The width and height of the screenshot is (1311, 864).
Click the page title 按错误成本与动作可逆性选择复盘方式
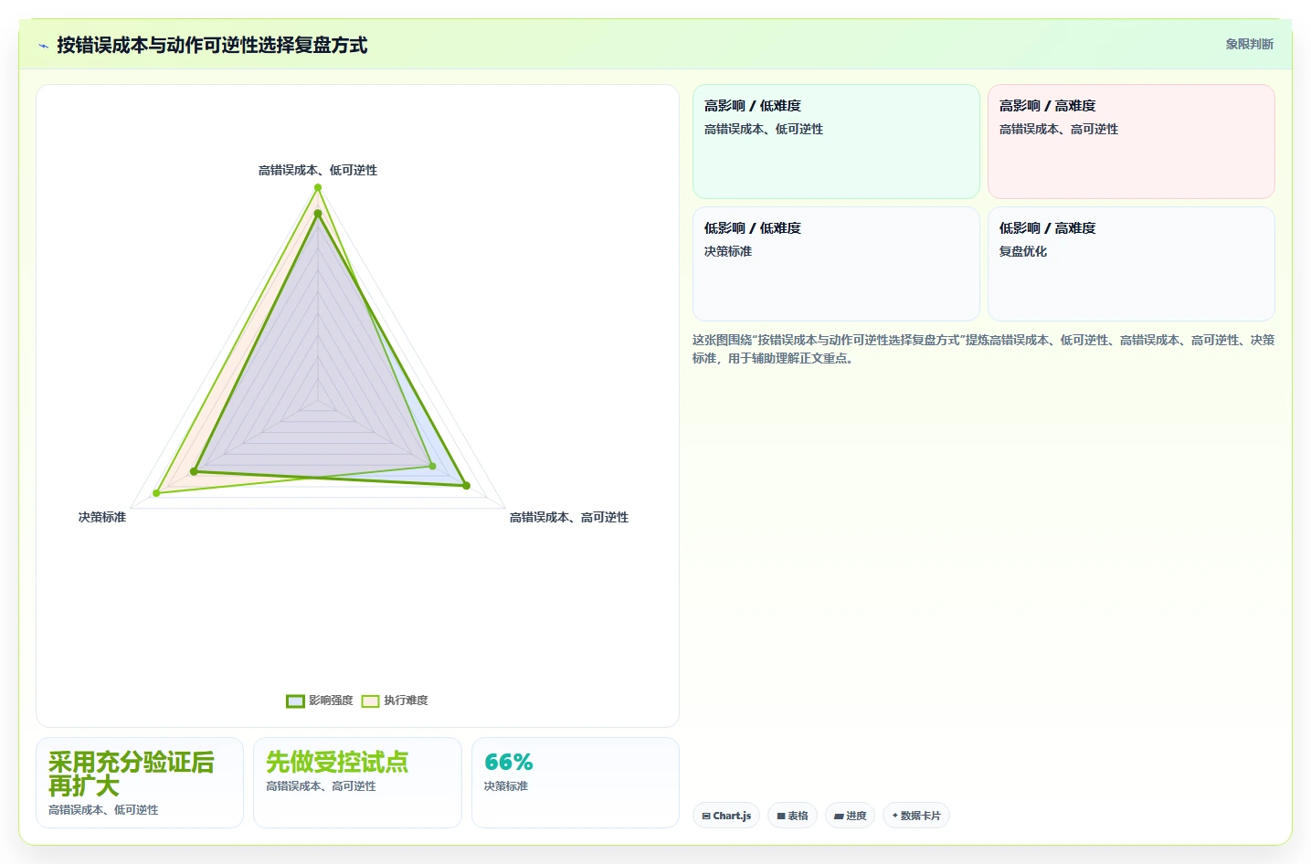pyautogui.click(x=212, y=45)
